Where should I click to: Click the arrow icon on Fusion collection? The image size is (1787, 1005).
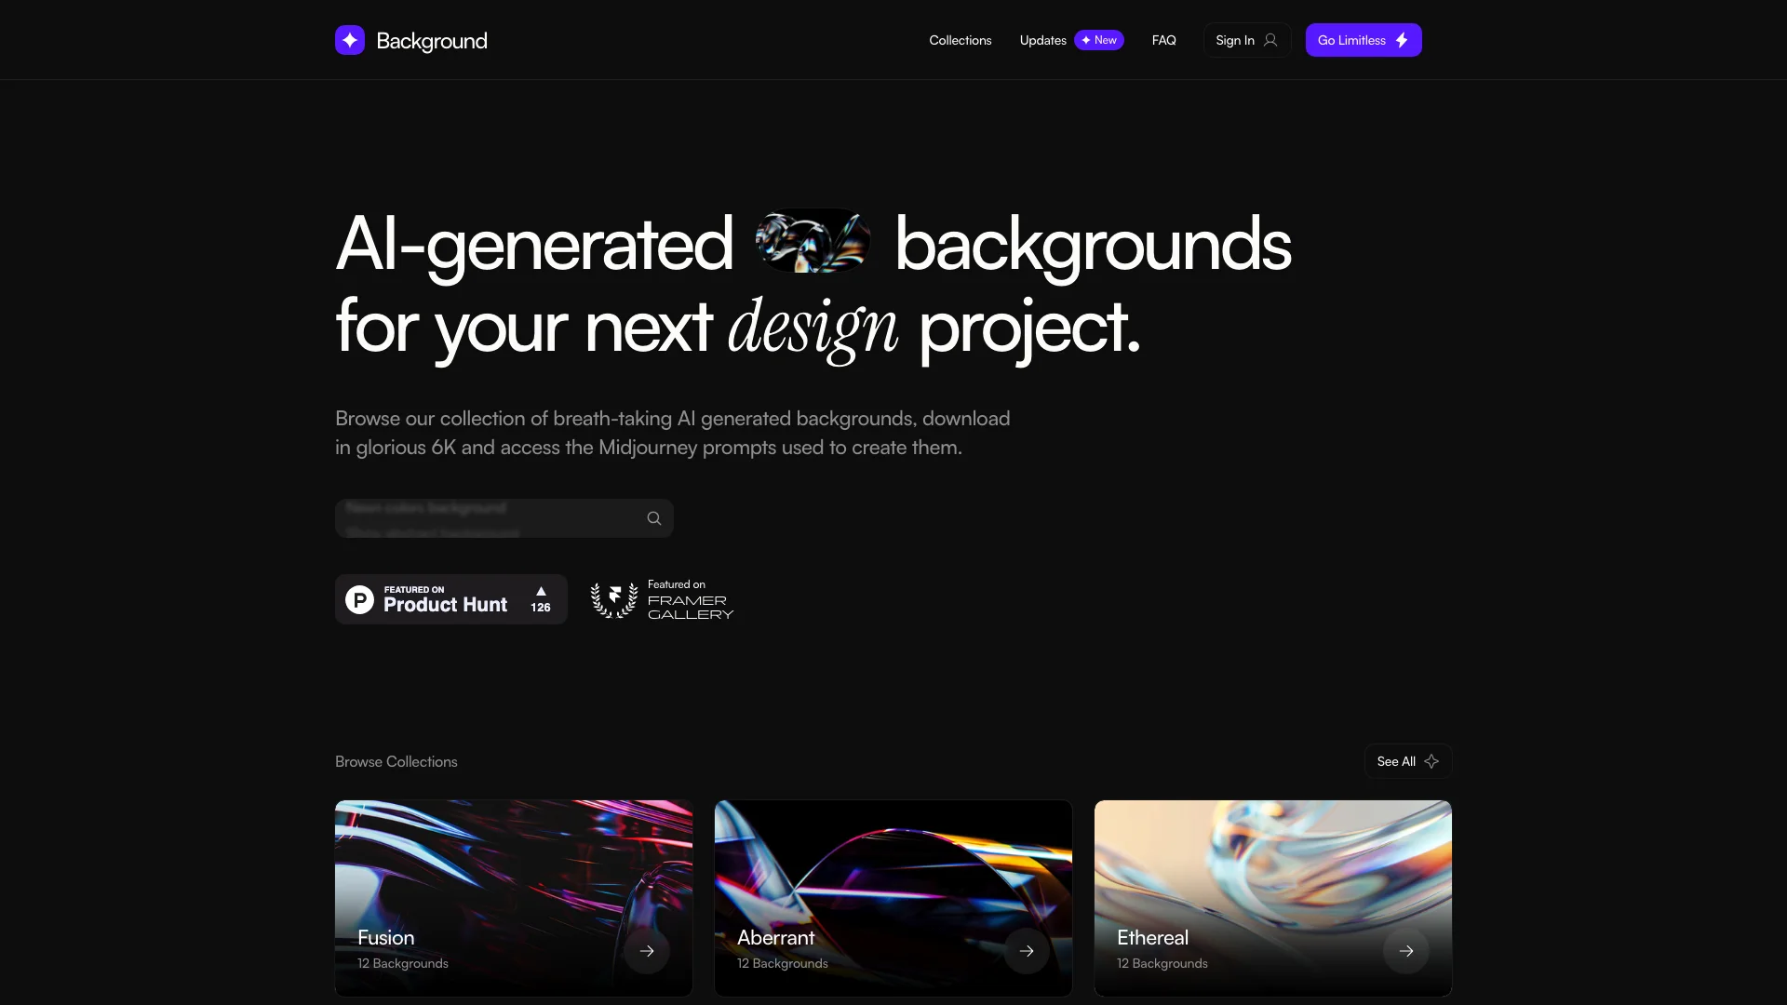tap(647, 951)
